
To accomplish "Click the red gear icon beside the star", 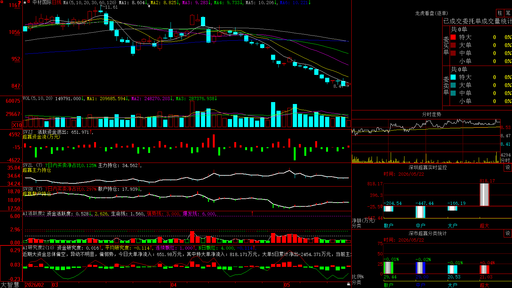I will 29,2.
